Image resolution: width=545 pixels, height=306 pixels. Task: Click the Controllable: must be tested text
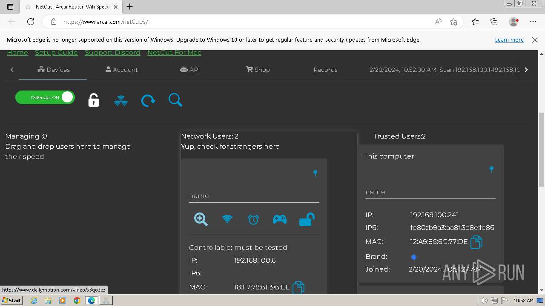click(x=238, y=247)
